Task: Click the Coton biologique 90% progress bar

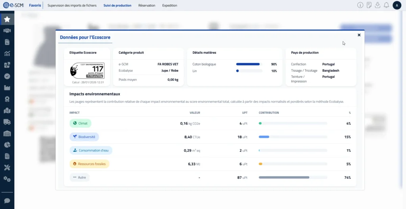Action: [249, 64]
